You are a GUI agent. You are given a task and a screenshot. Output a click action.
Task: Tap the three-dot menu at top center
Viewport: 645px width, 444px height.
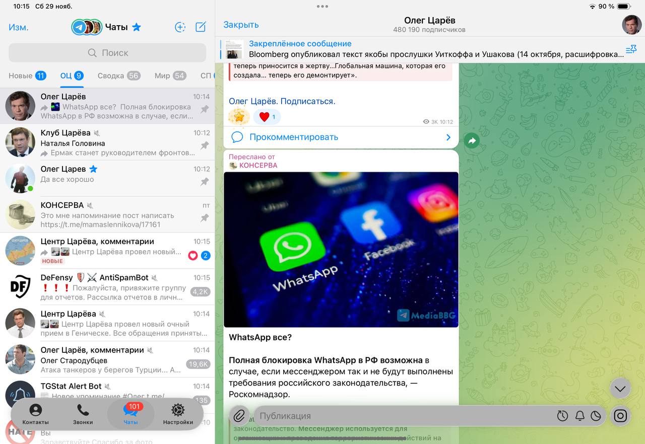point(322,7)
